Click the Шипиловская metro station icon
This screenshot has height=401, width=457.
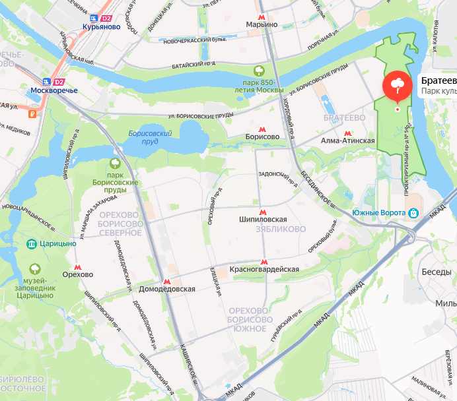tap(263, 212)
